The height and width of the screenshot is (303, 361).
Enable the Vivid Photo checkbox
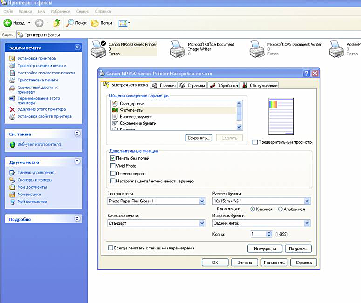click(x=113, y=166)
